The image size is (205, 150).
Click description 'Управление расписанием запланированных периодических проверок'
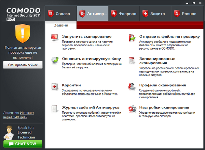169,71
